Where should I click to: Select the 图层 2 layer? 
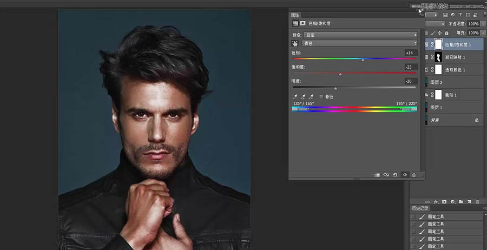pos(455,82)
